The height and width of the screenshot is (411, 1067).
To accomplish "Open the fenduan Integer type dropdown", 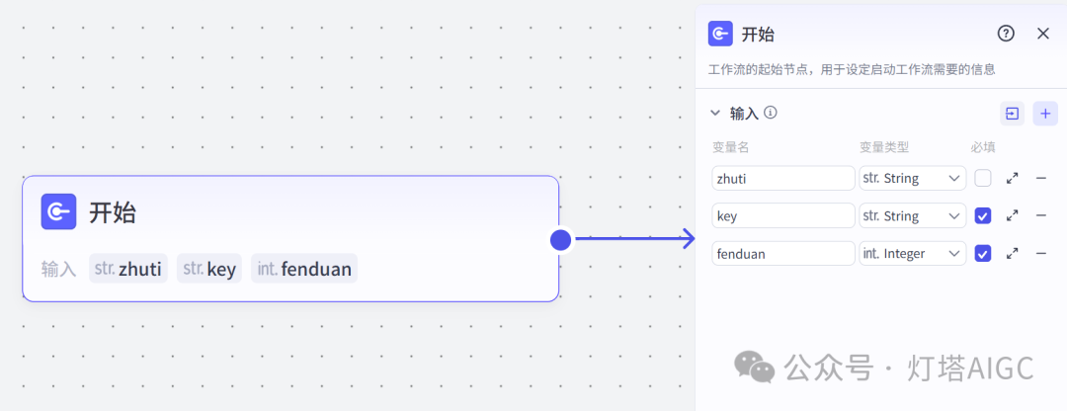I will [912, 254].
